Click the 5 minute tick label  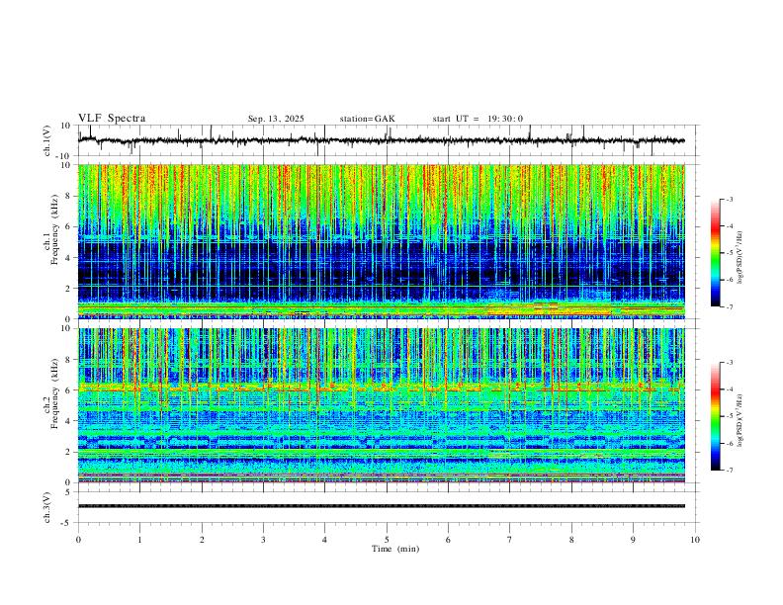[387, 540]
